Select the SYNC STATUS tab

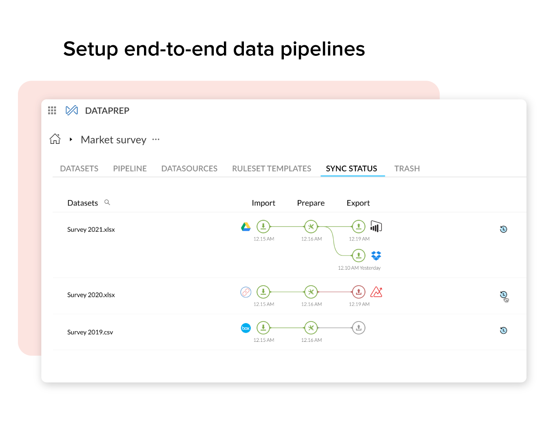352,169
